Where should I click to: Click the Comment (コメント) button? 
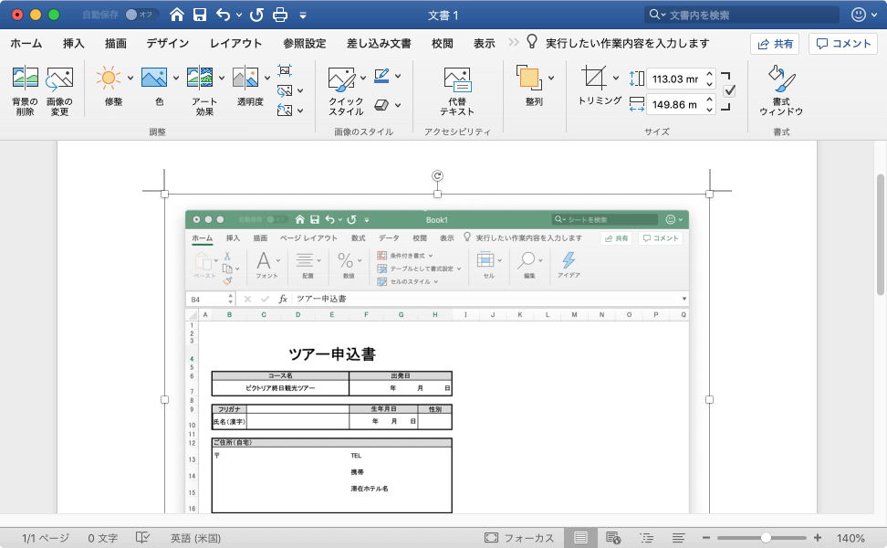pyautogui.click(x=843, y=44)
